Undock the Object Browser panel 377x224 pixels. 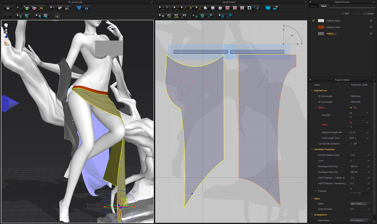point(374,2)
